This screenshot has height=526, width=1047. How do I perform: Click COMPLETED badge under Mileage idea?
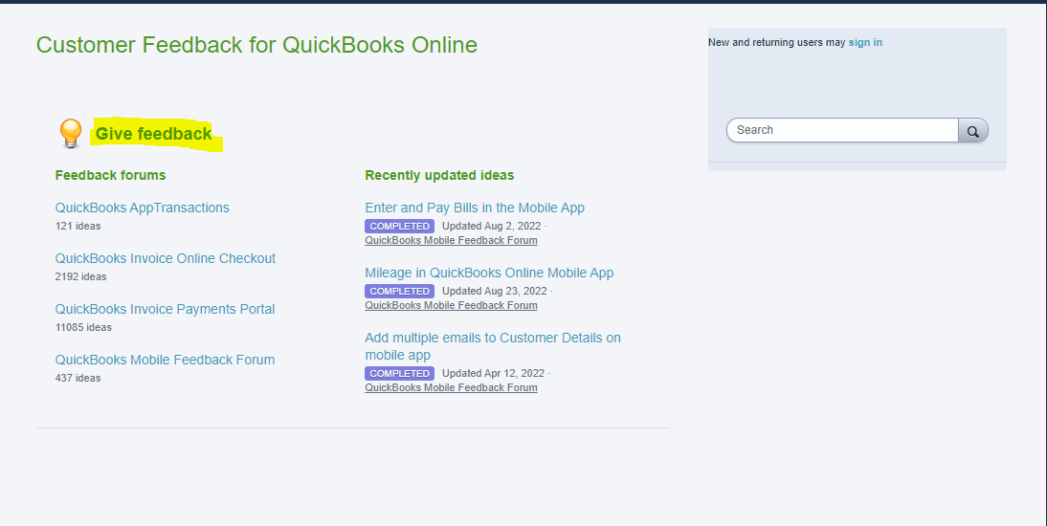click(x=399, y=291)
